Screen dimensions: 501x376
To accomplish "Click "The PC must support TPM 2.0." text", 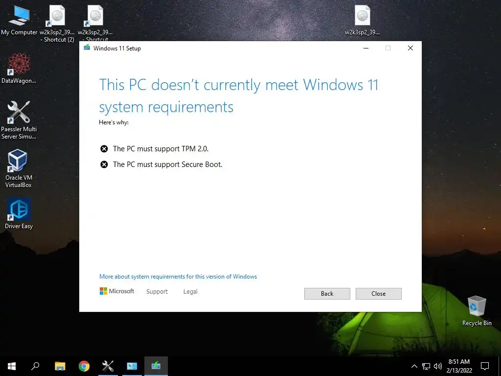I will click(160, 149).
